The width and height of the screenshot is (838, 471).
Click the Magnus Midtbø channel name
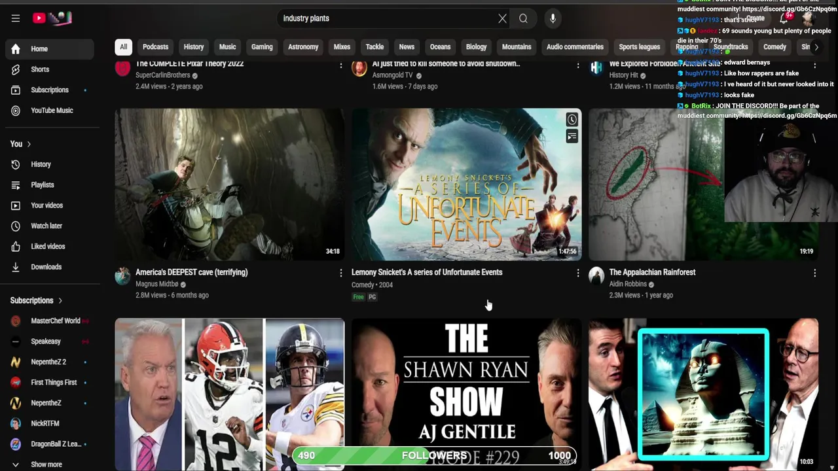156,284
